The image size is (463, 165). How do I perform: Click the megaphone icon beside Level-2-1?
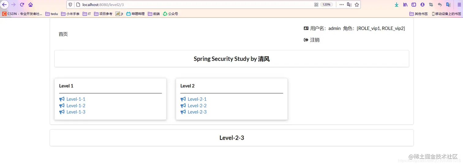(183, 99)
